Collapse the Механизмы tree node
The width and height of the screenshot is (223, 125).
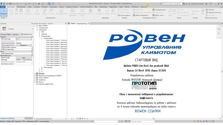click(x=37, y=30)
